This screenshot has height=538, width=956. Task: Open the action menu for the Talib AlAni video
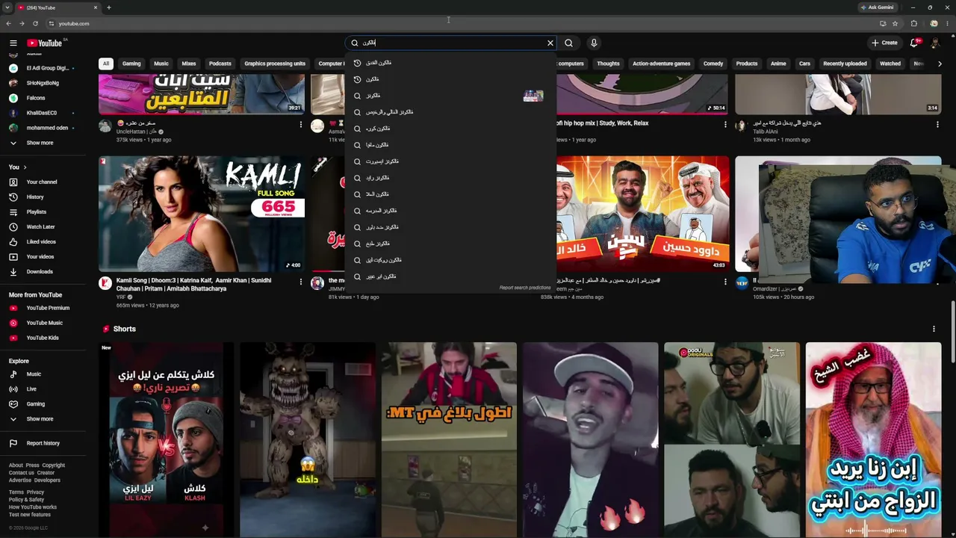point(937,125)
